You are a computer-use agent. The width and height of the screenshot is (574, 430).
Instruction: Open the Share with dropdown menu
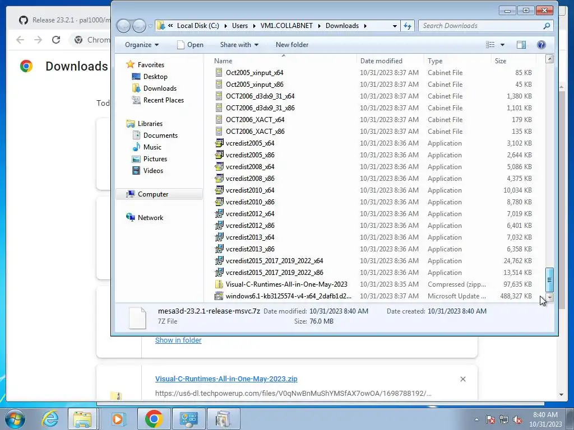(239, 45)
